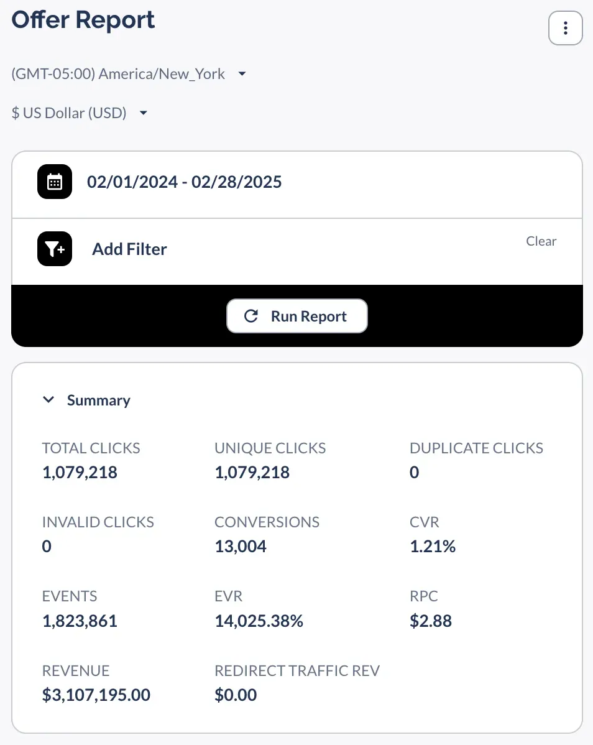Click the Total Clicks value 1,079,218
This screenshot has width=593, height=745.
[x=80, y=473]
